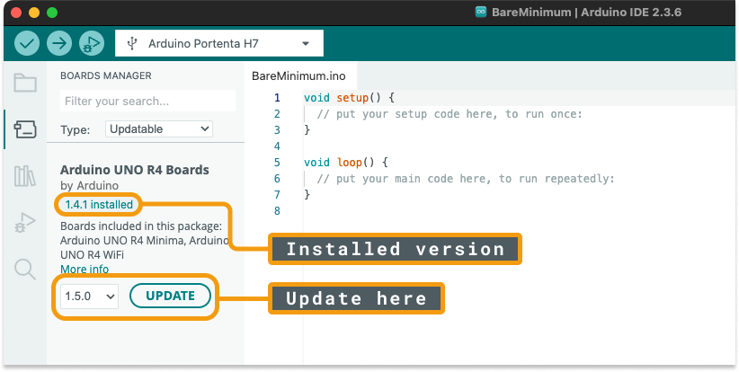
Task: Click the USB icon in board selector
Action: (132, 43)
